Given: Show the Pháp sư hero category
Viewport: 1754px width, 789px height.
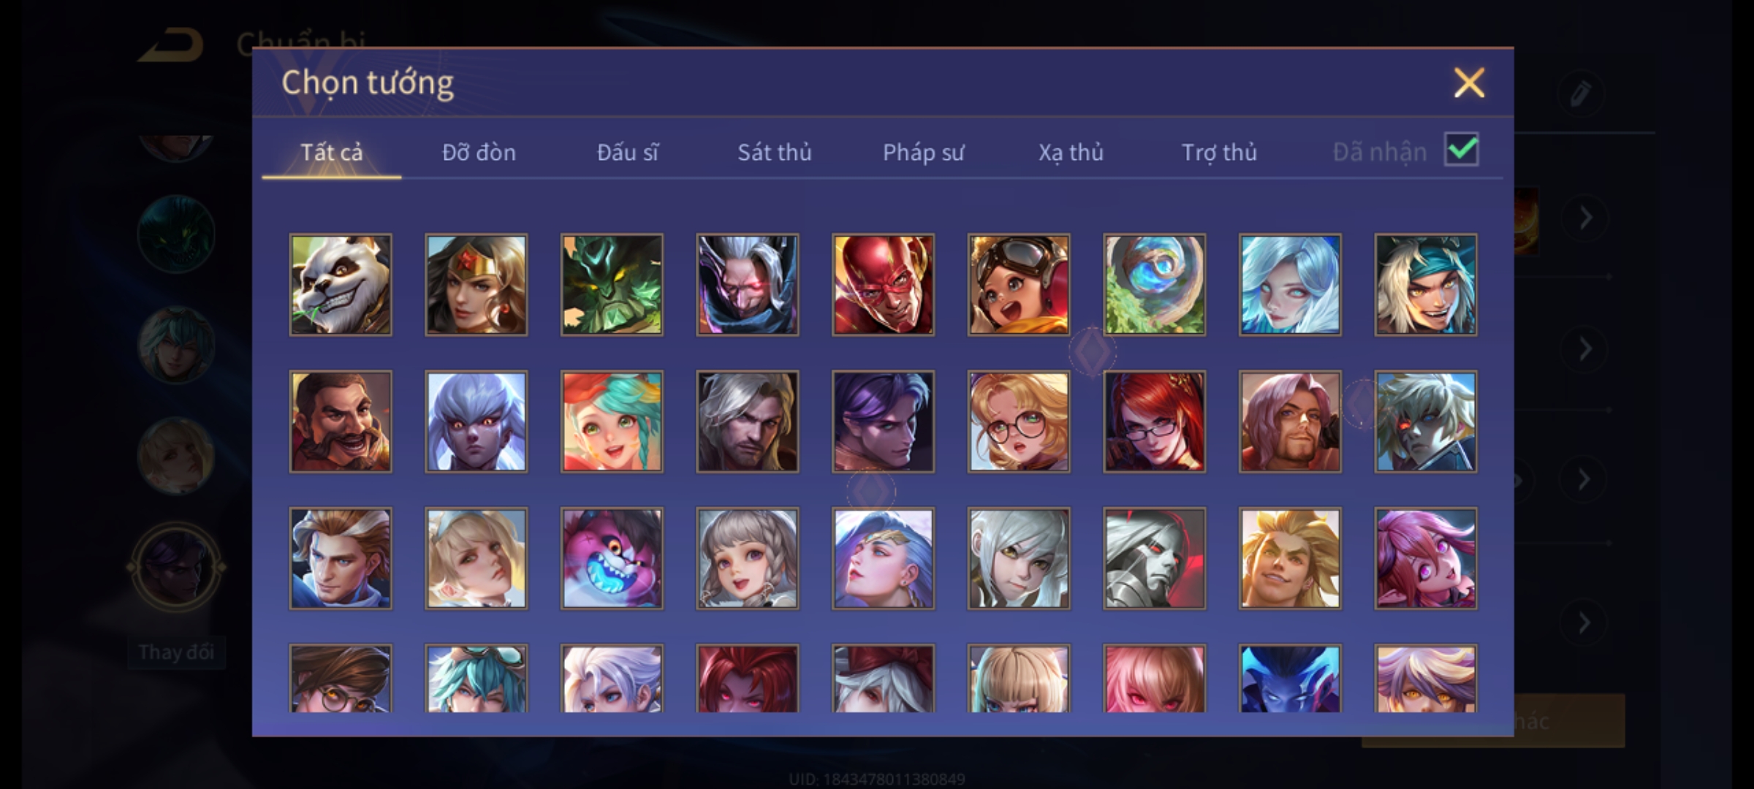Looking at the screenshot, I should tap(924, 152).
